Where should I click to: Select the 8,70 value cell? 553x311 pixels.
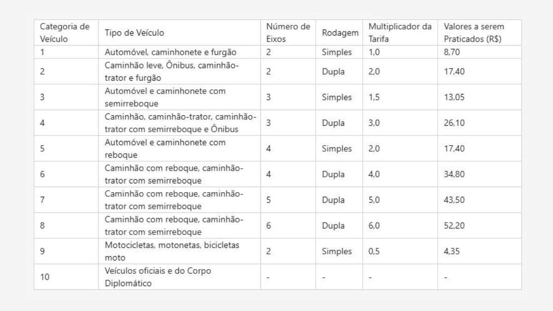pyautogui.click(x=452, y=52)
